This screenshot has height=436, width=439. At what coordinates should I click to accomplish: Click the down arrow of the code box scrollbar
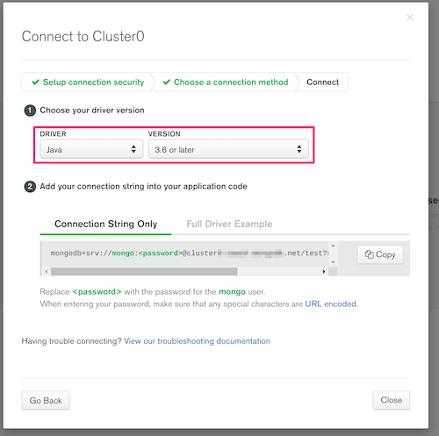click(x=333, y=262)
